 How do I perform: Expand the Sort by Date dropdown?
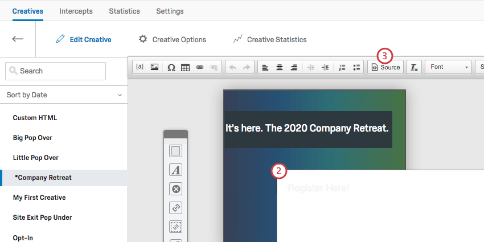click(64, 95)
